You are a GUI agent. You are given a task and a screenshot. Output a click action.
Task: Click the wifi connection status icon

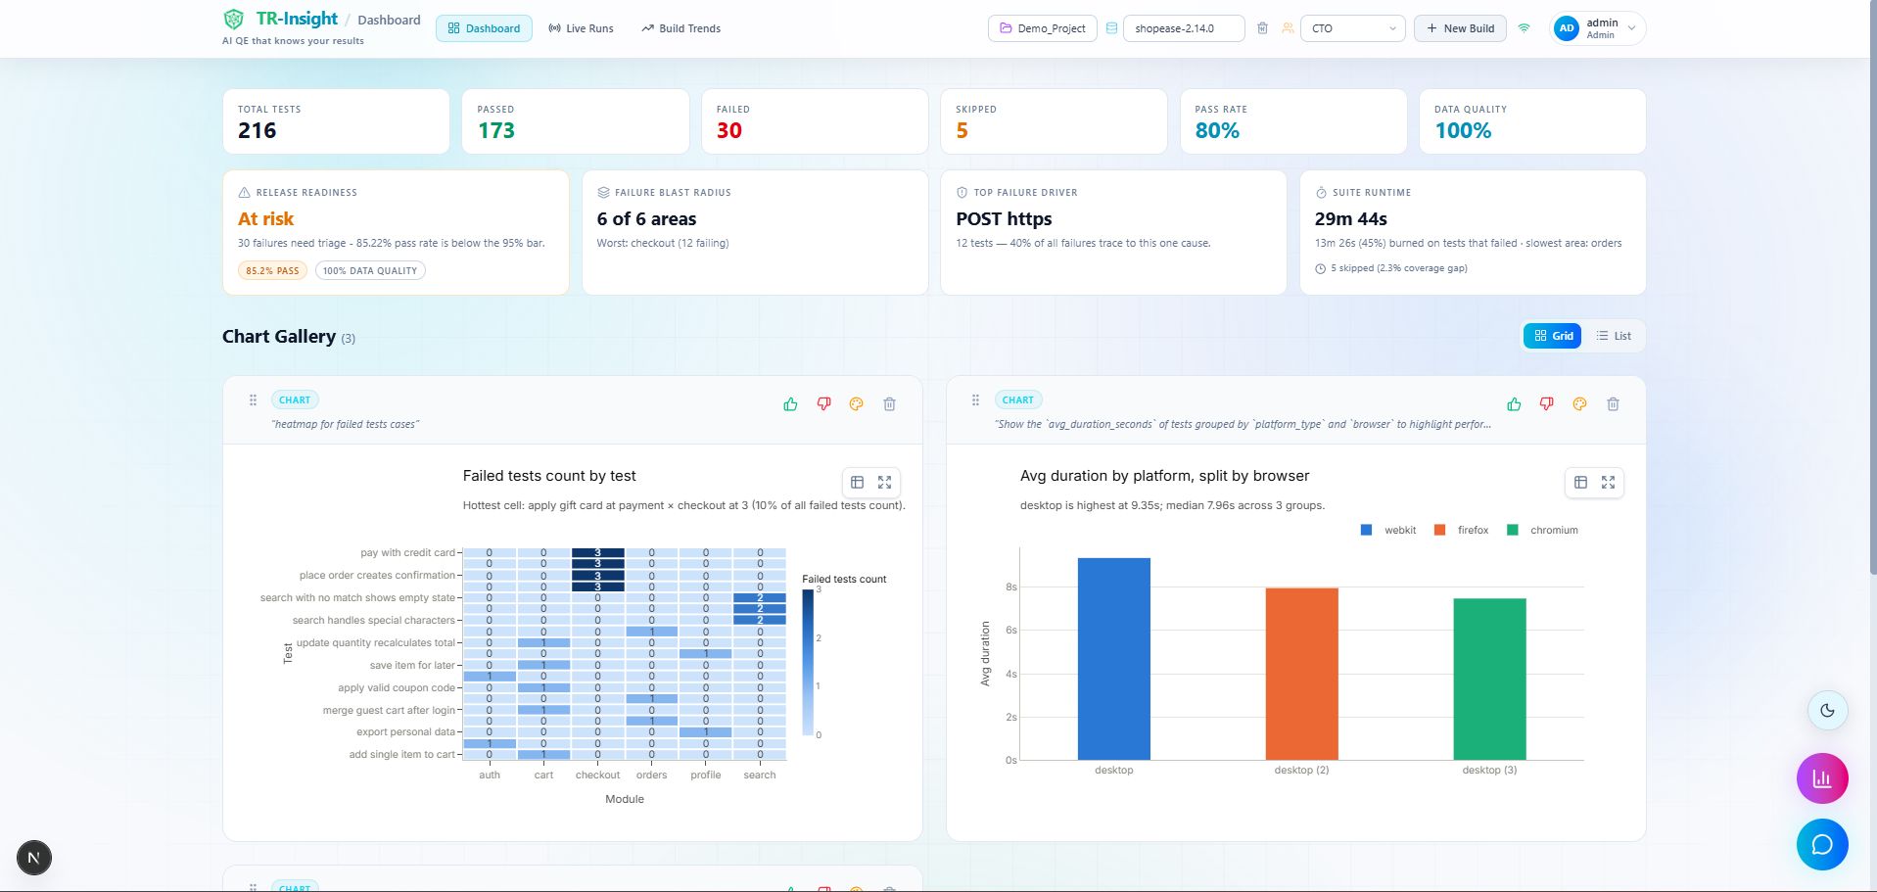pos(1524,28)
